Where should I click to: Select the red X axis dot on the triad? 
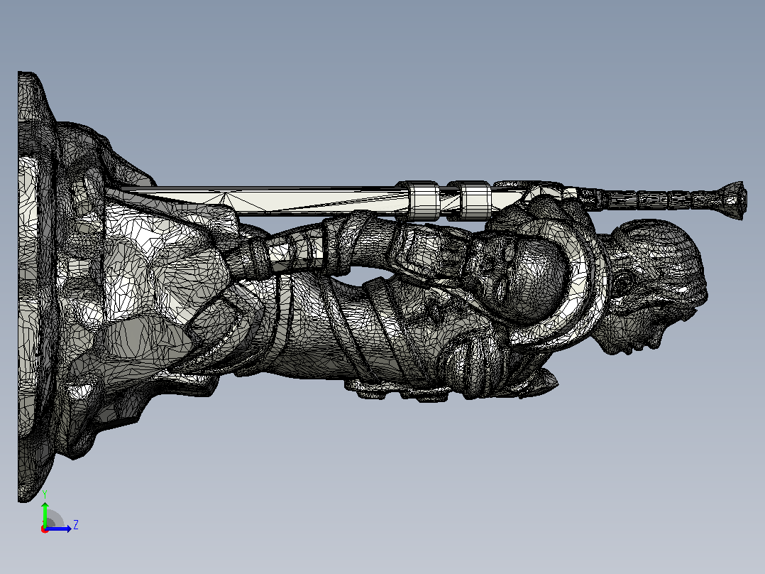45,529
